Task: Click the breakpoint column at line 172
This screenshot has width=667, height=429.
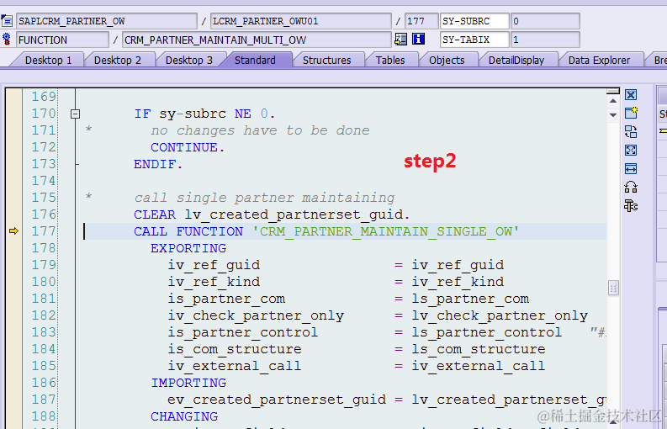Action: click(13, 147)
